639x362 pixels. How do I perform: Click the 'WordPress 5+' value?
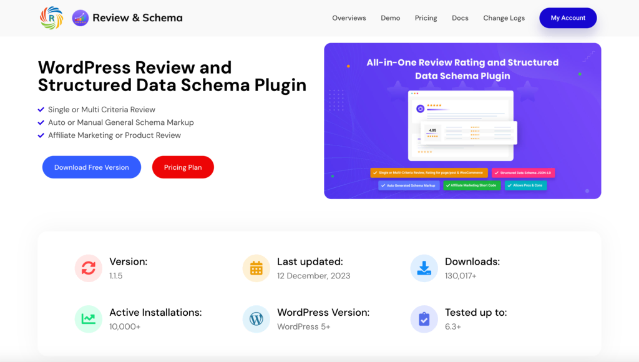304,326
